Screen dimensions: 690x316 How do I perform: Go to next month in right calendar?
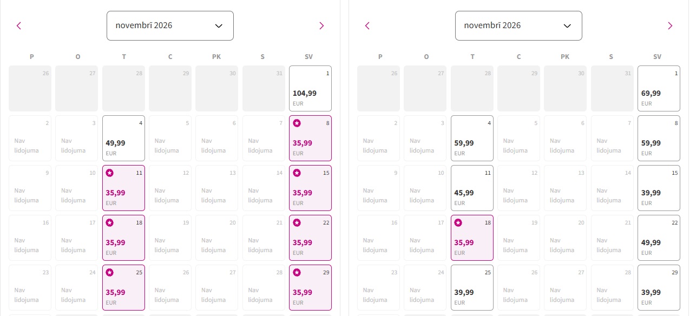click(670, 25)
